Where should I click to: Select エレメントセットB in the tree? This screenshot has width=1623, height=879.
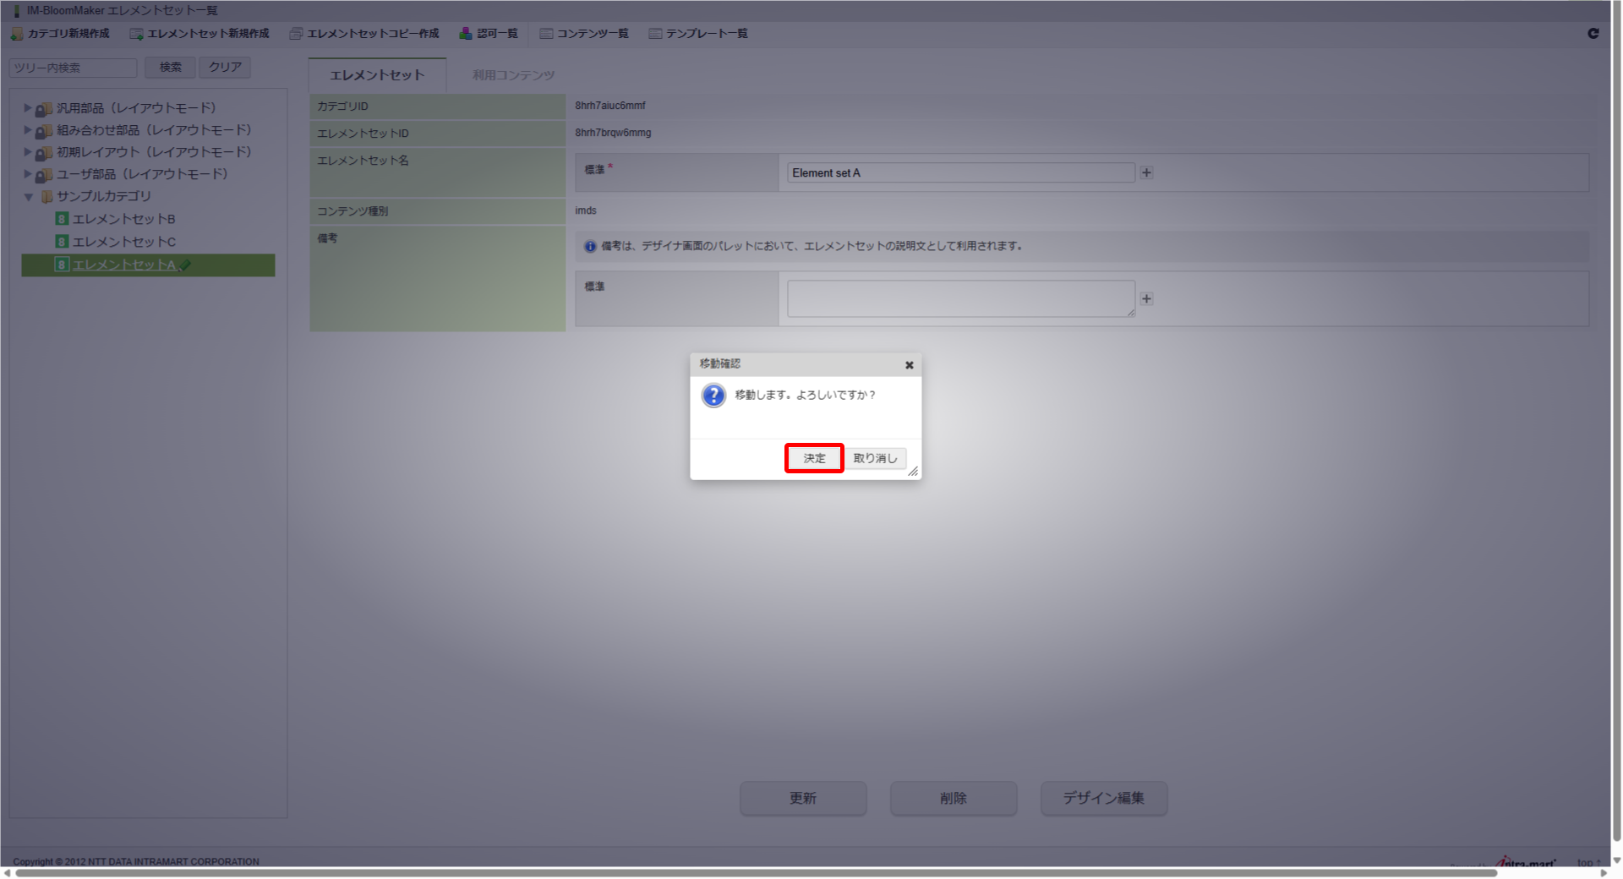(x=124, y=219)
